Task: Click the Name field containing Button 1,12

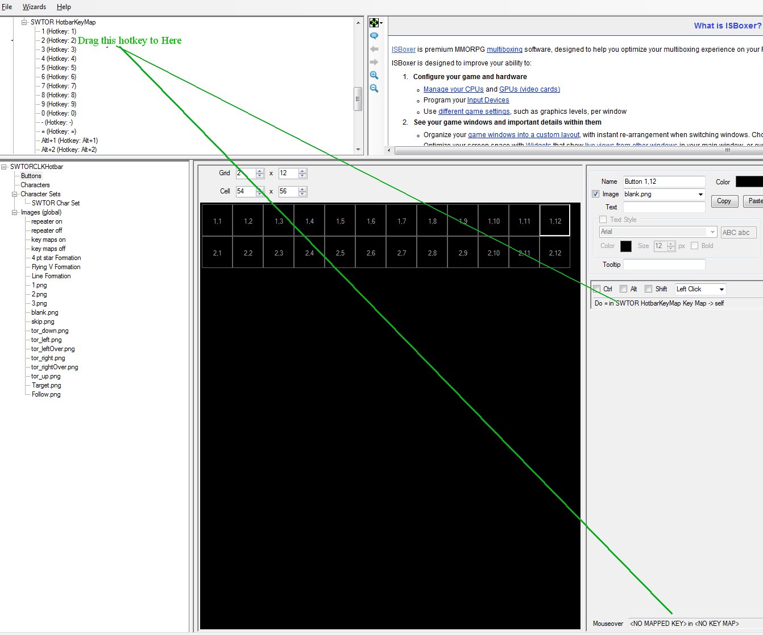Action: pyautogui.click(x=664, y=182)
